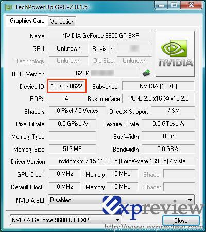Screen dimensions: 206x232
Task: Switch to the Validation tab
Action: (x=62, y=22)
